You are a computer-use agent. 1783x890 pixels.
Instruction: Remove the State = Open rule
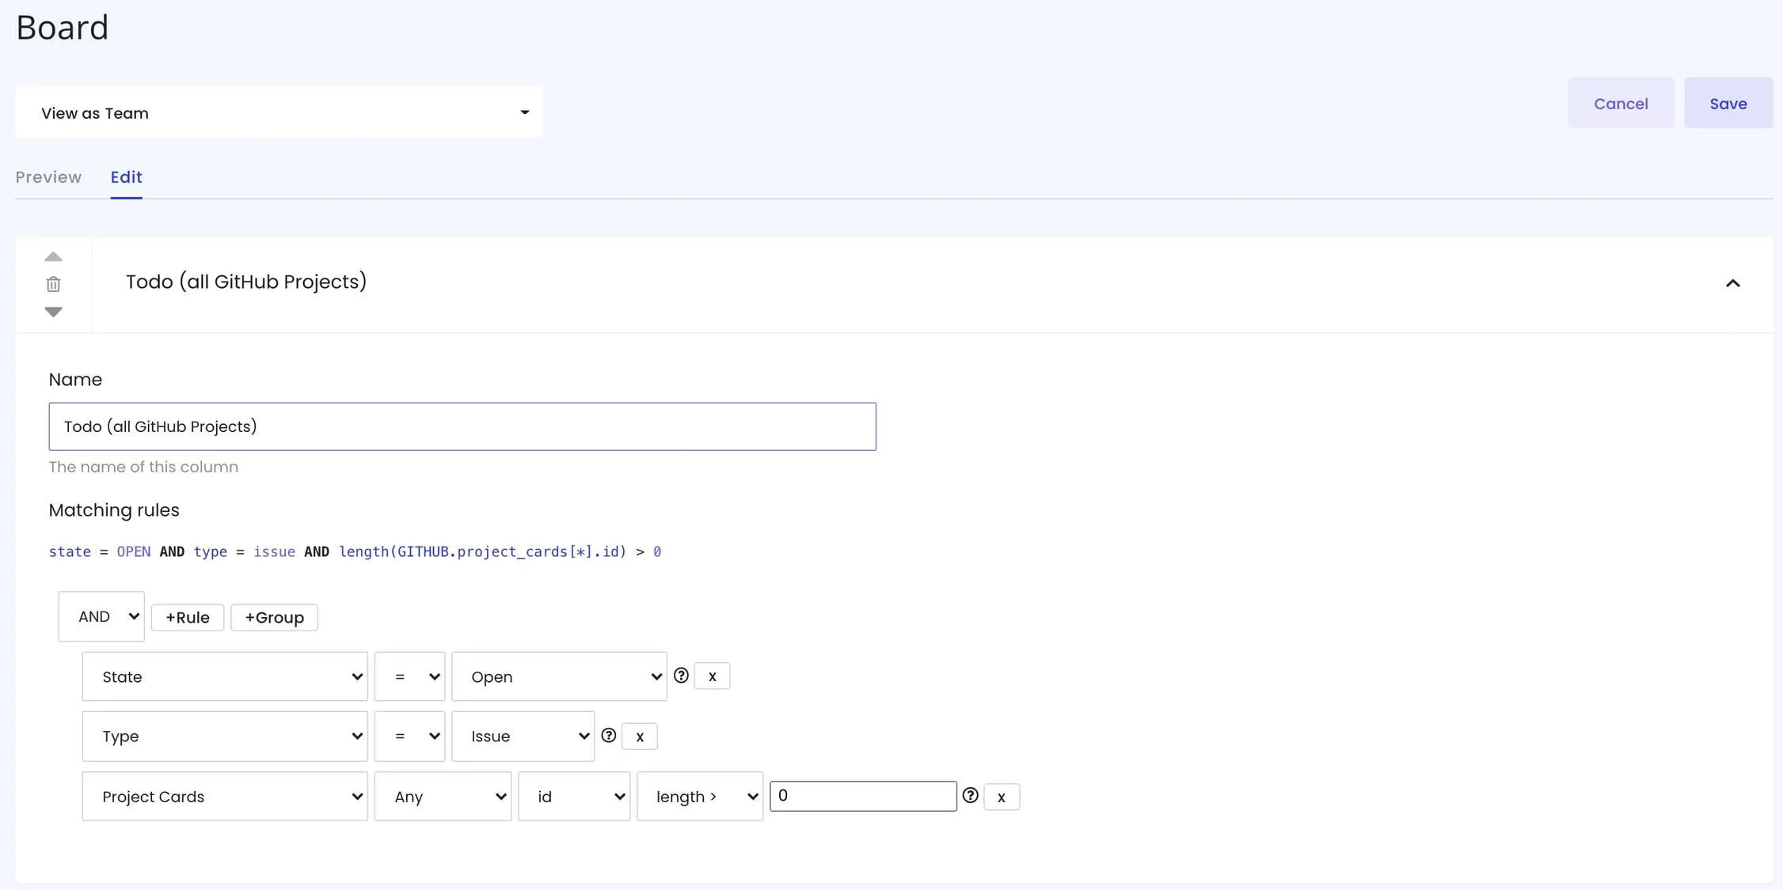pos(711,676)
